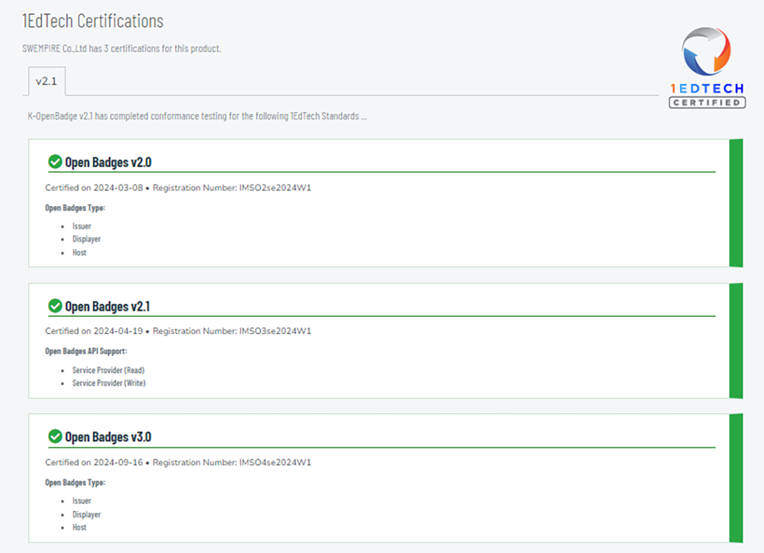Viewport: 764px width, 553px height.
Task: Click registration number IMSO2se2024W1
Action: click(x=274, y=188)
